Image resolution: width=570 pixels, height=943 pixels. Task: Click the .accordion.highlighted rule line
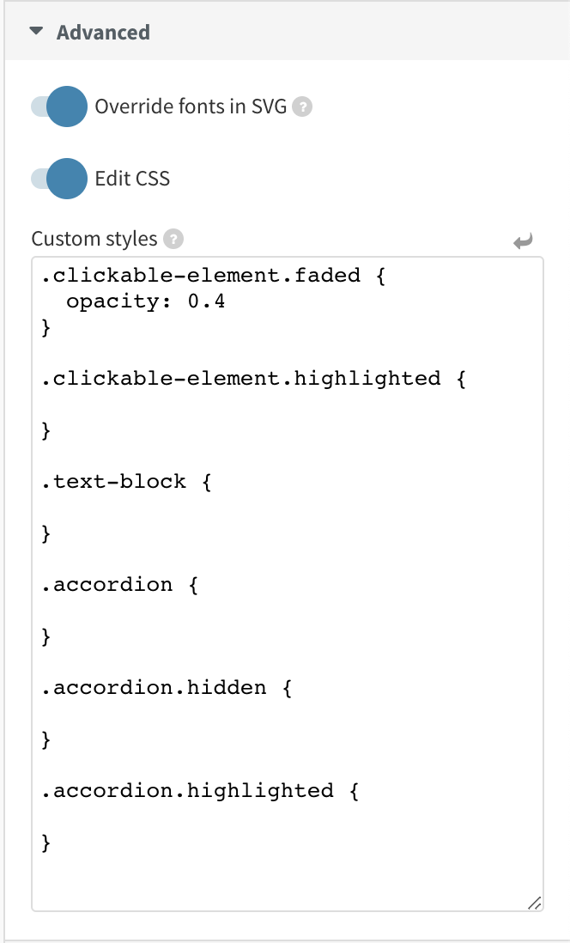(x=199, y=790)
